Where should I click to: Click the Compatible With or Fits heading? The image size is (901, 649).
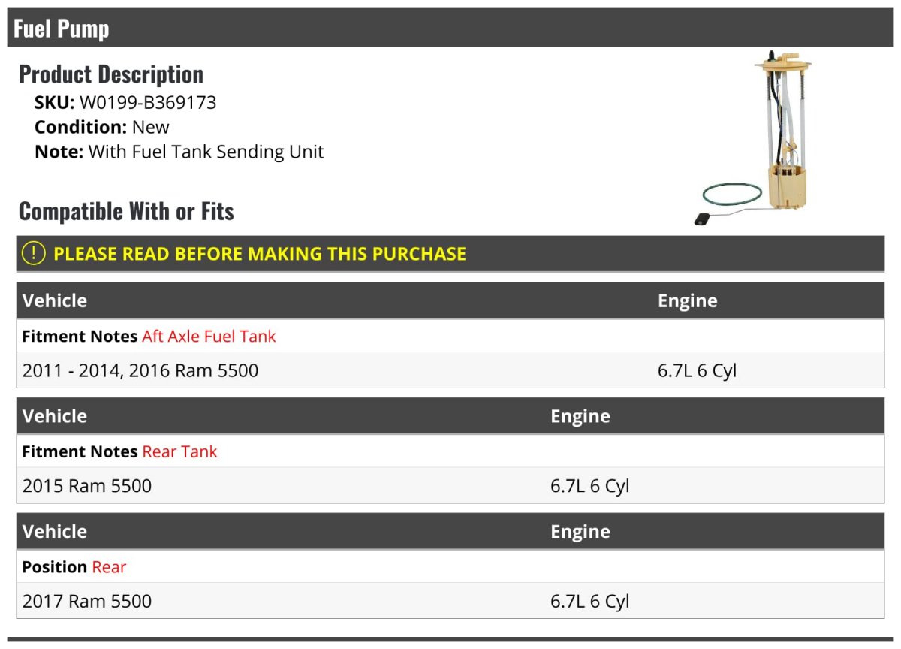coord(126,211)
